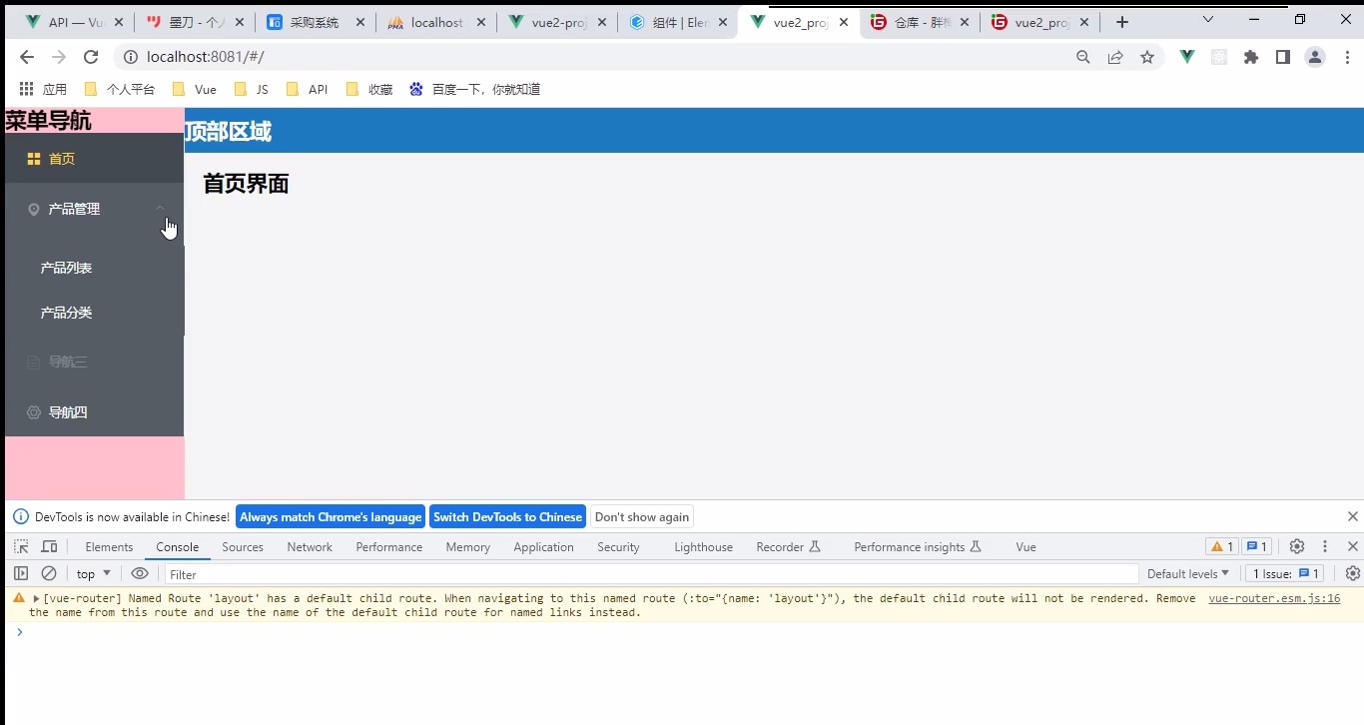Click the gear icon beside 导航四

[x=33, y=411]
